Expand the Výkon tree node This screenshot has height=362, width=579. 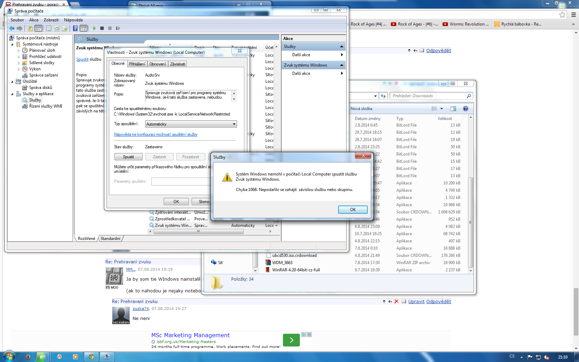[x=19, y=69]
